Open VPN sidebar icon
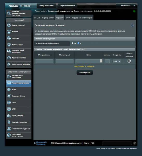 click(x=9, y=109)
